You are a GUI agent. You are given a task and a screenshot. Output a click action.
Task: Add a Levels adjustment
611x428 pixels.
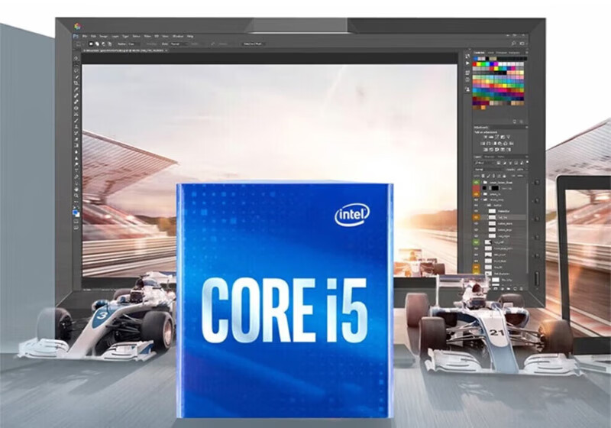tap(491, 138)
